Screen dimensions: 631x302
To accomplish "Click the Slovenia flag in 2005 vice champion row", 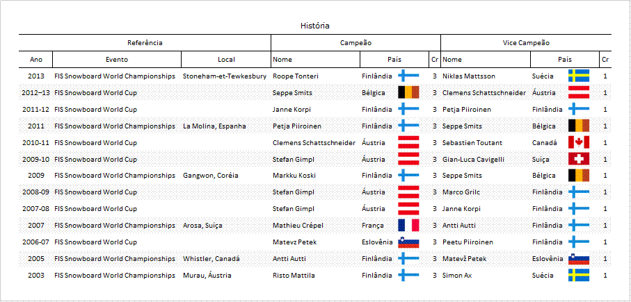I will [x=579, y=259].
